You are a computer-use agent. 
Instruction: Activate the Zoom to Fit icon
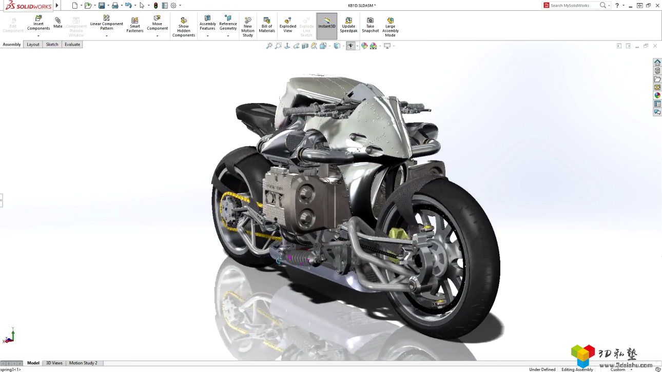(x=269, y=46)
